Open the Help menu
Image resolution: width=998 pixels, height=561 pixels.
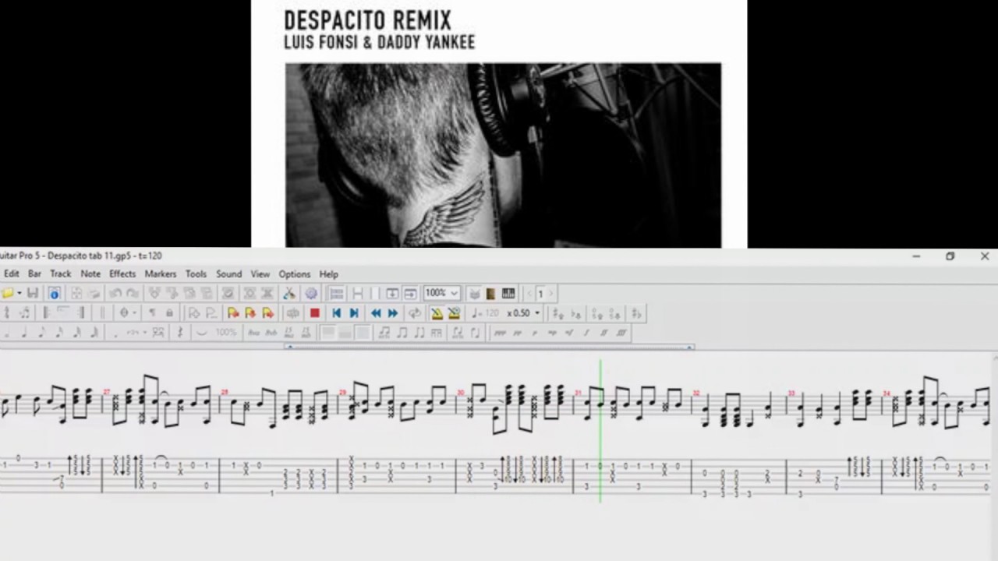[x=329, y=274]
